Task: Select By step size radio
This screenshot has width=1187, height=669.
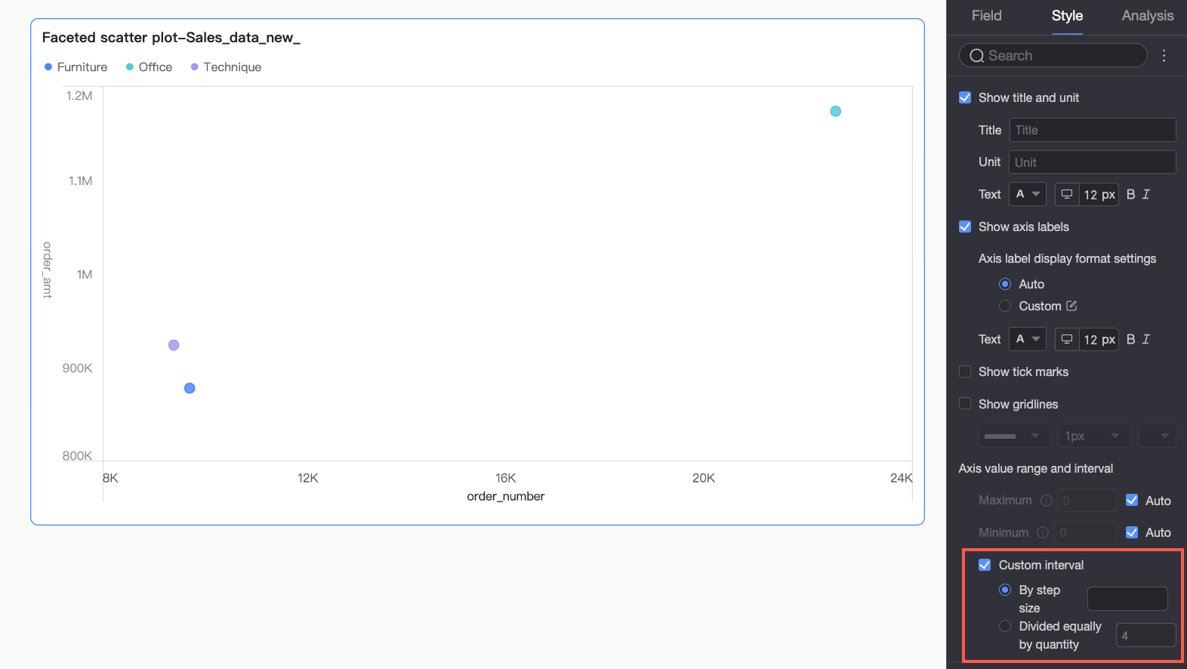Action: 1005,590
